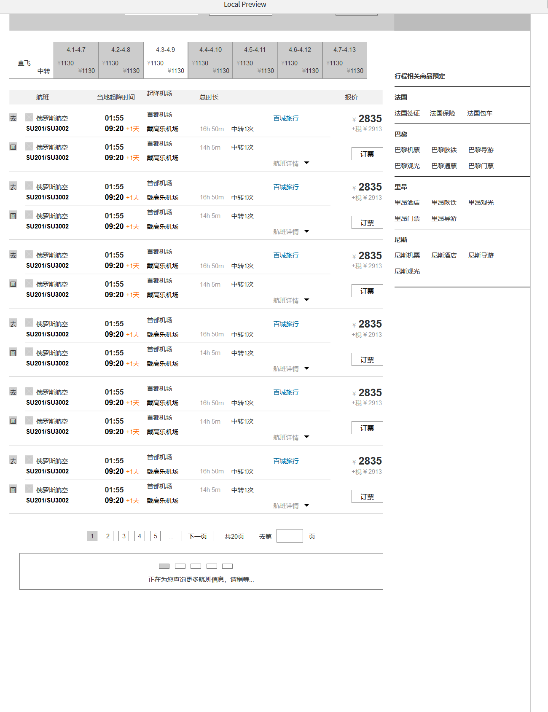The height and width of the screenshot is (712, 548).
Task: Click airline logo in third card's return row
Action: 29,283
